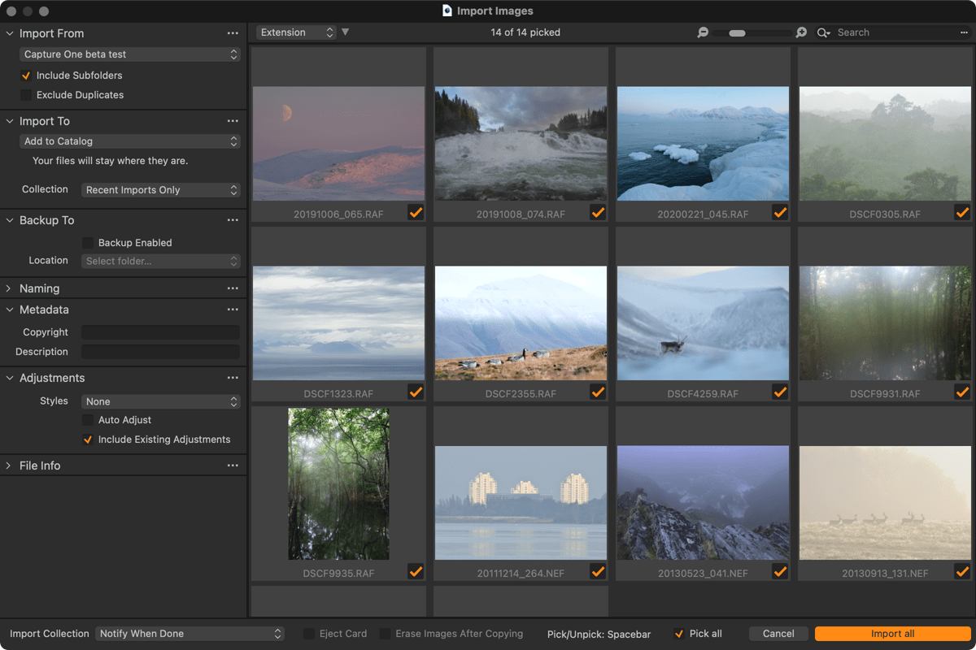
Task: Unpick the checkbox for 20130523_041.NEF
Action: pyautogui.click(x=780, y=572)
